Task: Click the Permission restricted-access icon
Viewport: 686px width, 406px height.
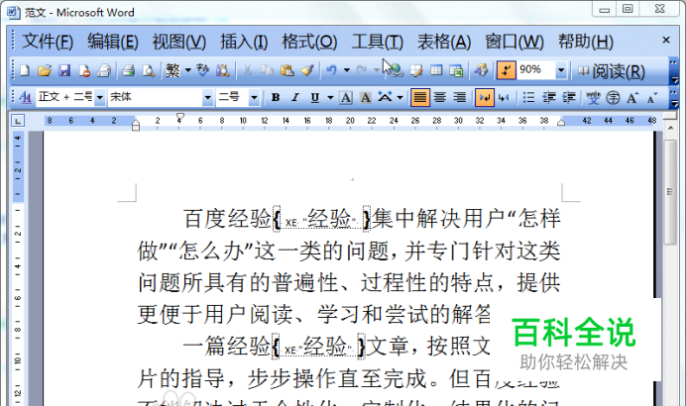Action: tap(84, 70)
